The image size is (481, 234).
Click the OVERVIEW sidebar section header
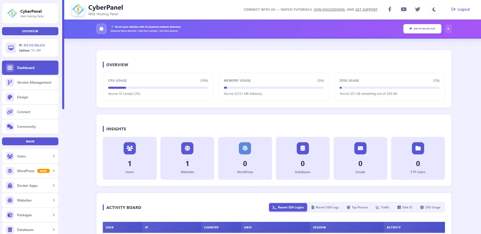point(30,31)
